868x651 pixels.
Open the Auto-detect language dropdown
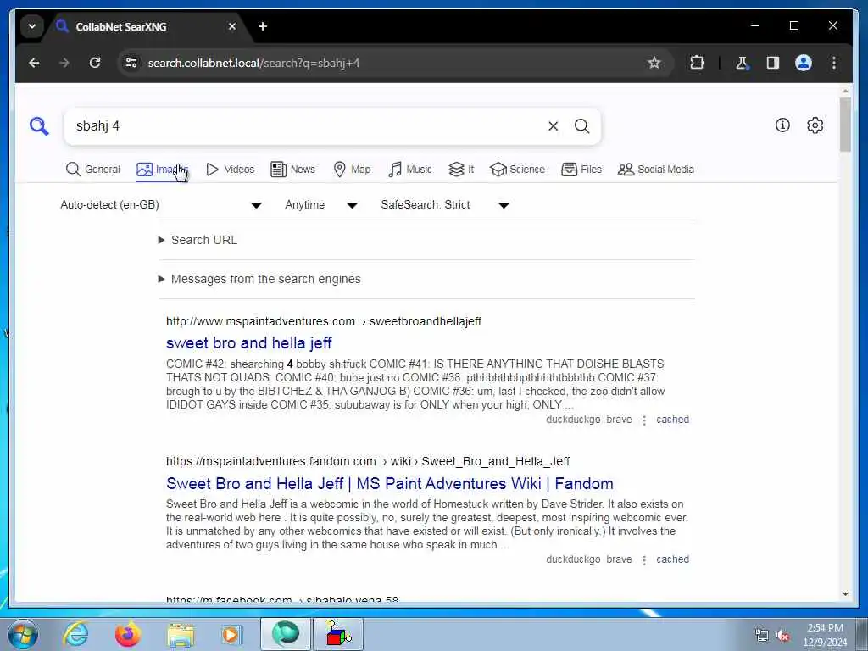coord(161,205)
